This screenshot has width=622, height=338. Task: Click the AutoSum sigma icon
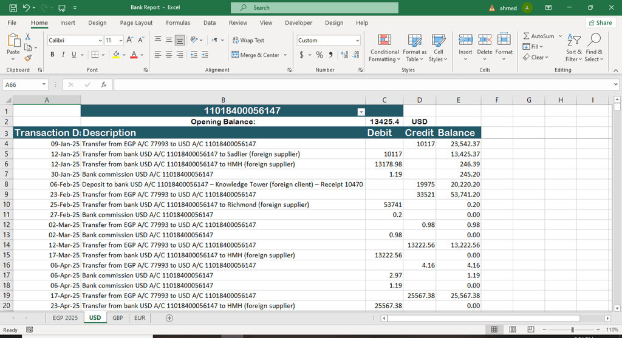coord(526,36)
